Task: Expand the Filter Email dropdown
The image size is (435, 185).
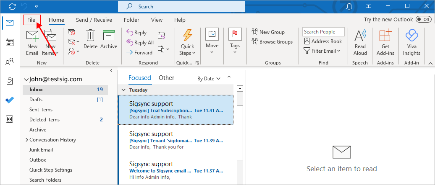Action: click(x=322, y=51)
